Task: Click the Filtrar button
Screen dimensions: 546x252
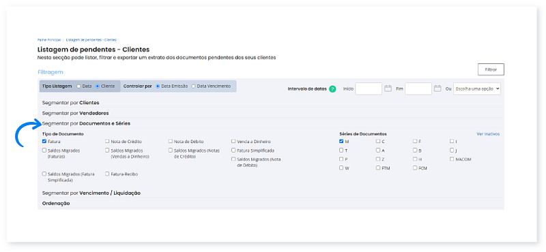Action: coord(491,69)
